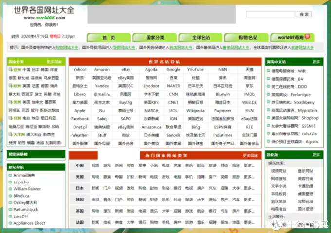Open the 药店网站大全 link
331x233 pixels.
tap(181, 48)
